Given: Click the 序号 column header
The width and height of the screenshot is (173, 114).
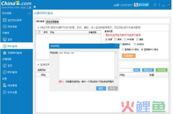Looking at the screenshot, I should coord(45,32).
